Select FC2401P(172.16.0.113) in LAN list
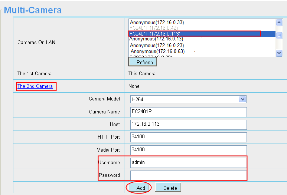Screen dimensions: 287x195 point(202,34)
